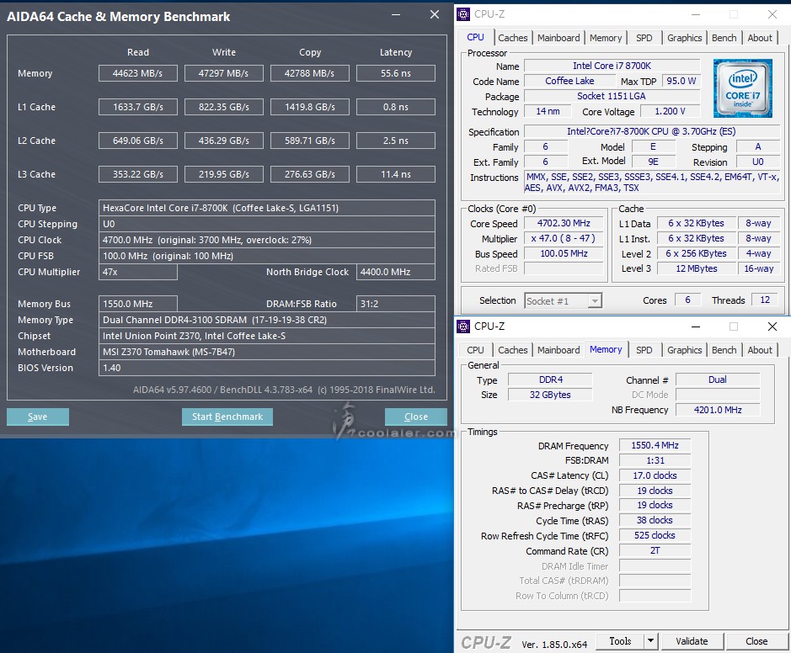Image resolution: width=791 pixels, height=653 pixels.
Task: Click the Package value Socket 1151 LGA
Action: coord(612,96)
